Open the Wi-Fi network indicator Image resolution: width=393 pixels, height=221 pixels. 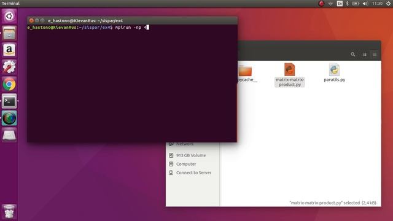(330, 4)
